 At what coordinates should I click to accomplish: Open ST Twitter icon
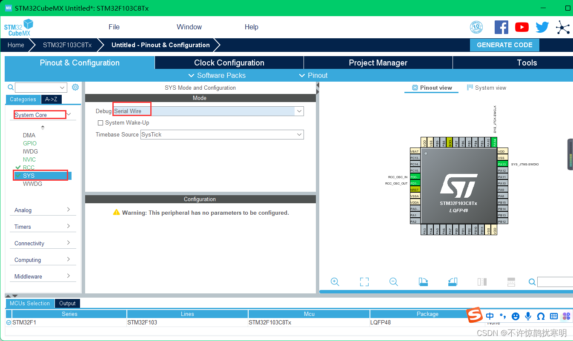coord(542,27)
